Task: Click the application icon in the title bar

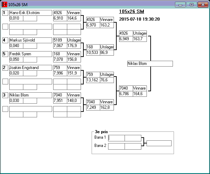Action: pyautogui.click(x=4, y=4)
